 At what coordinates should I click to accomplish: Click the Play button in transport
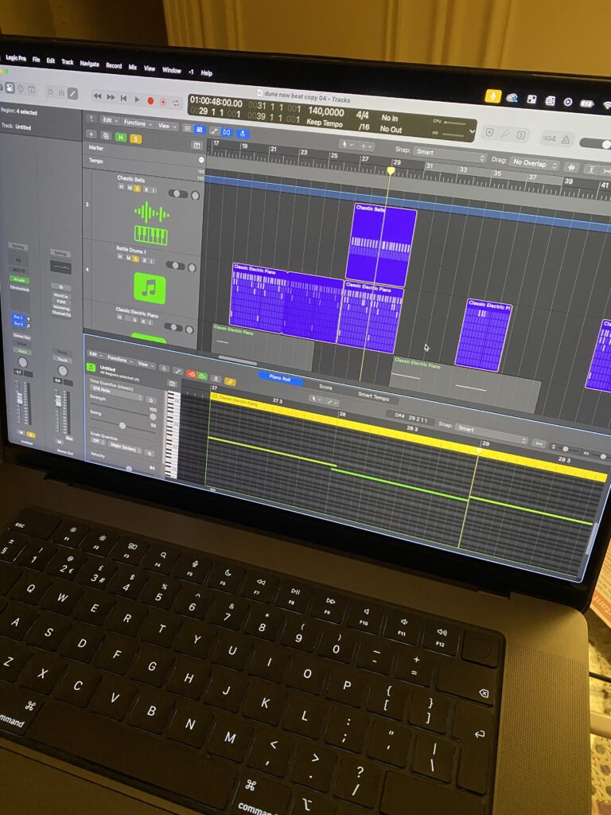tap(137, 99)
